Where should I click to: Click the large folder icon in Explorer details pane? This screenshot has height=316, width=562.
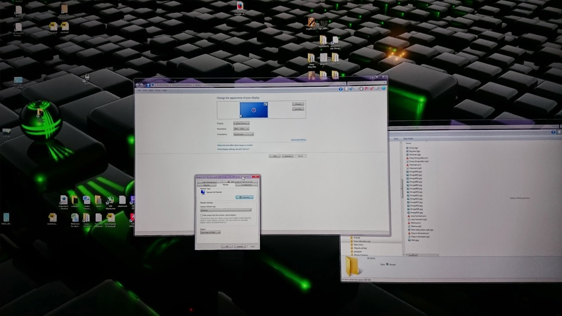click(353, 266)
